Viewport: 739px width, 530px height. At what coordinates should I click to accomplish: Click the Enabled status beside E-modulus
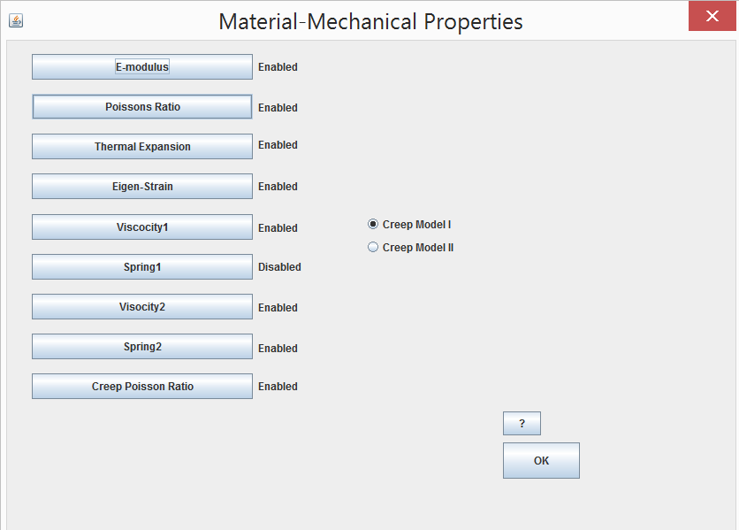coord(278,67)
